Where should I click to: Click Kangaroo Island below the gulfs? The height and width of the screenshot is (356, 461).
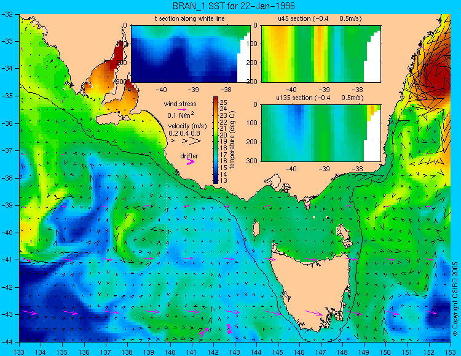pyautogui.click(x=113, y=120)
